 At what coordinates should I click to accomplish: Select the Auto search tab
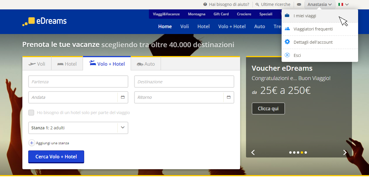point(146,64)
